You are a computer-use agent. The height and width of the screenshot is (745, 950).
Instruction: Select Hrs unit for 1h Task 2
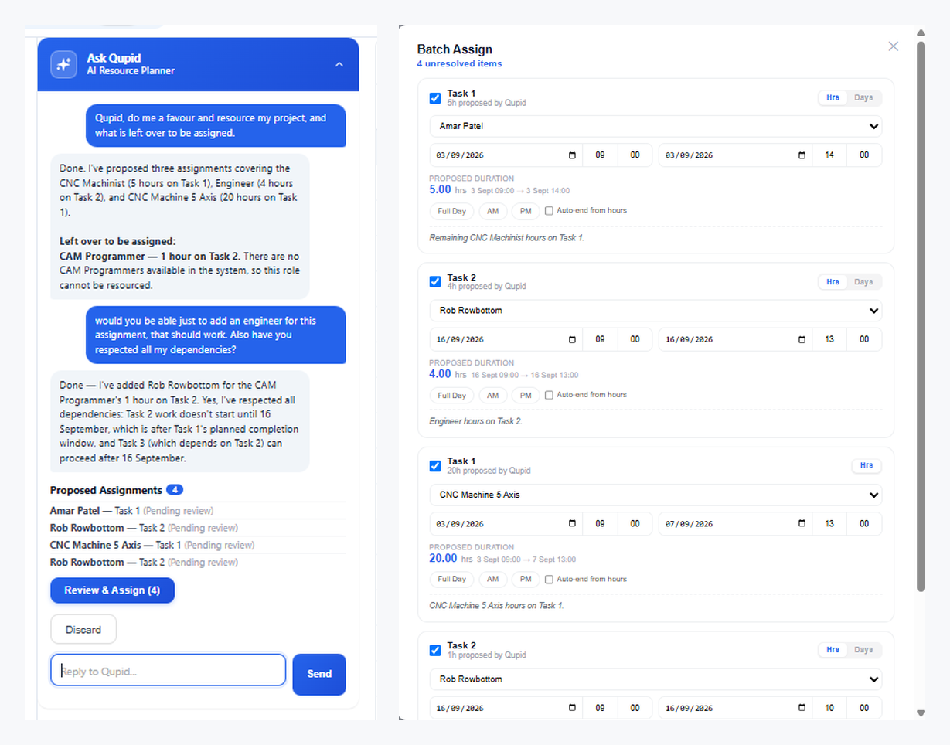point(833,650)
